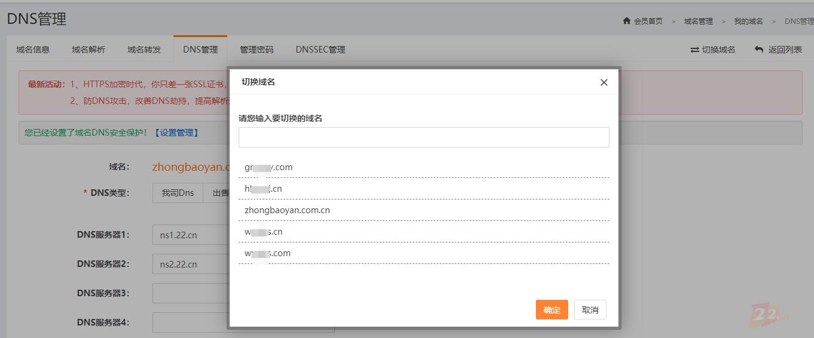The image size is (814, 338).
Task: Open the DNSSEC管理 tab
Action: (321, 50)
